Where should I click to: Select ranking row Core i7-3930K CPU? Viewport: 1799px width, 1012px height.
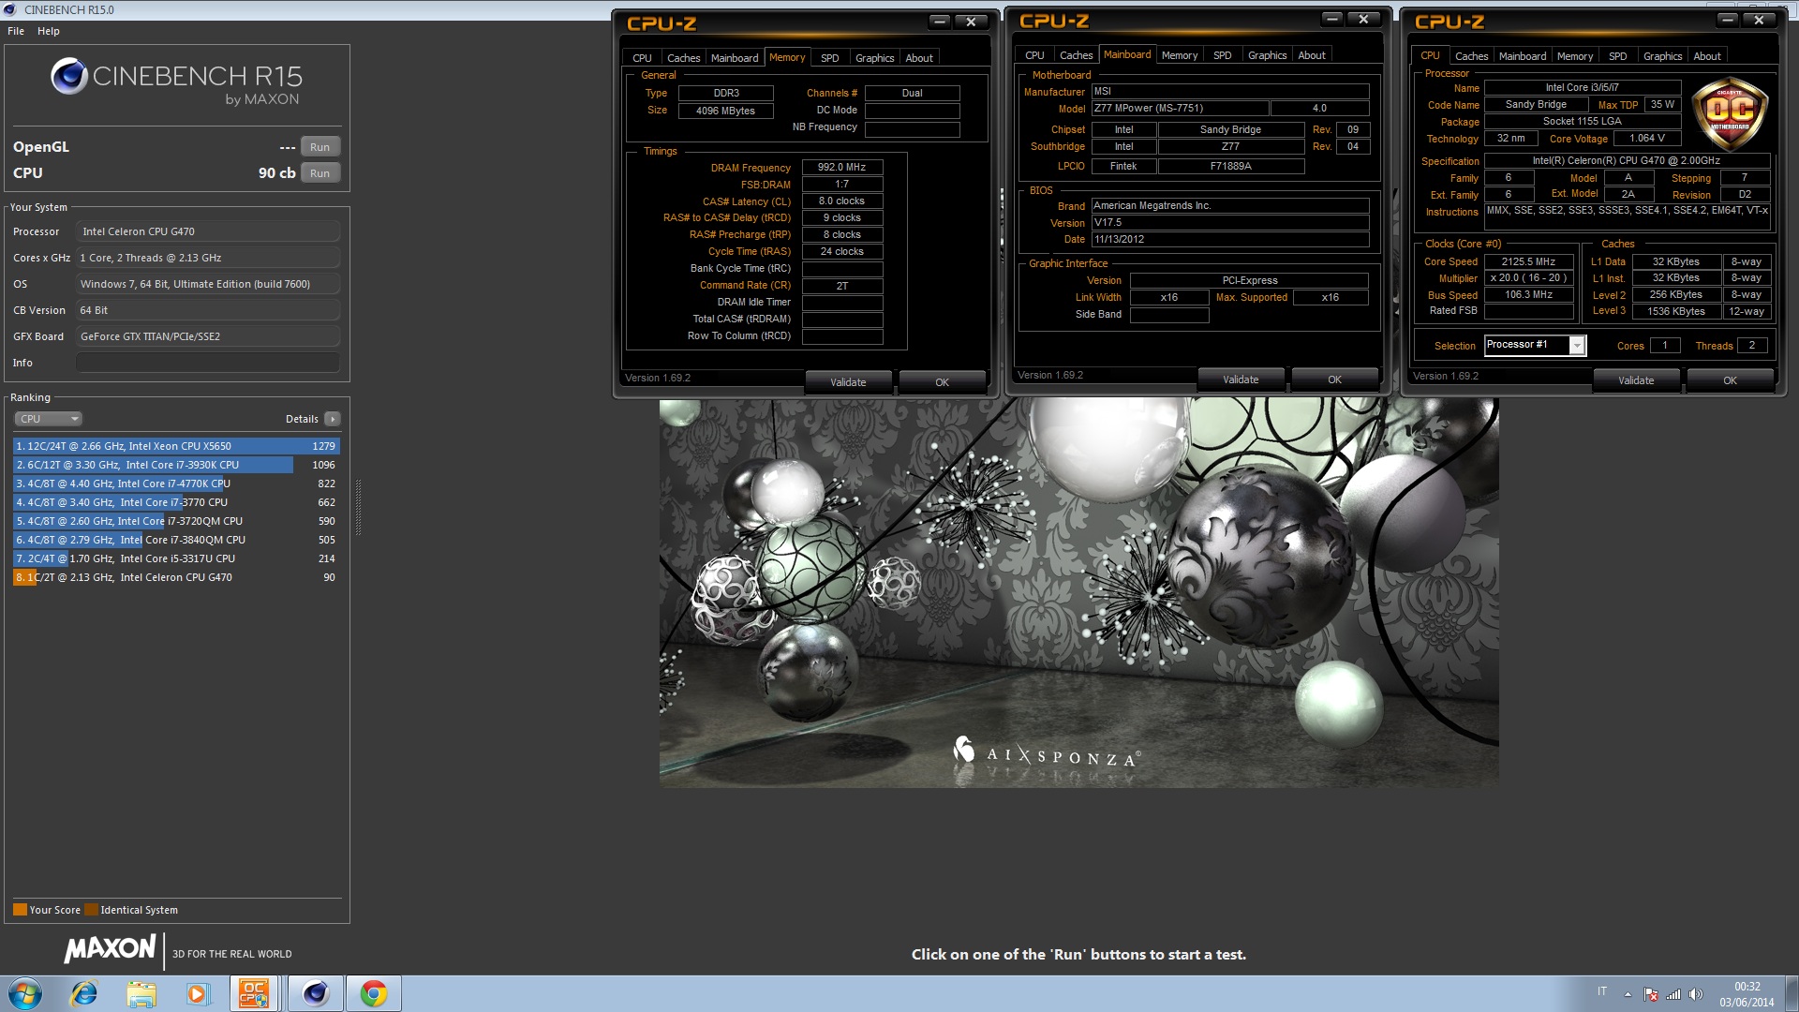(176, 465)
